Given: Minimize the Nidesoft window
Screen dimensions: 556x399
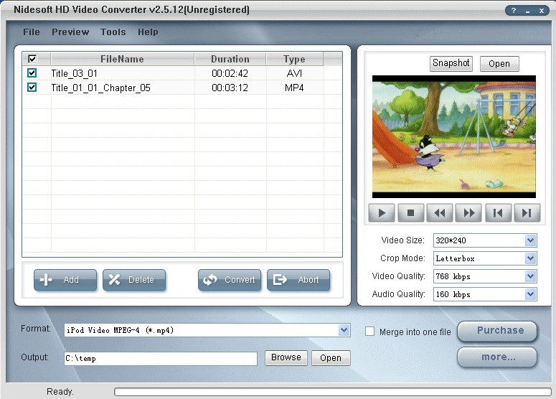Looking at the screenshot, I should pyautogui.click(x=527, y=11).
